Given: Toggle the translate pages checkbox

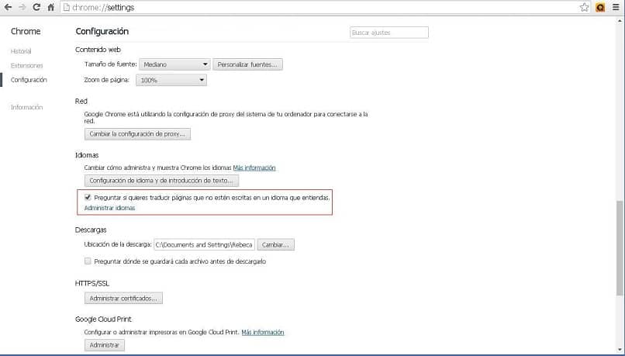Looking at the screenshot, I should tap(88, 197).
